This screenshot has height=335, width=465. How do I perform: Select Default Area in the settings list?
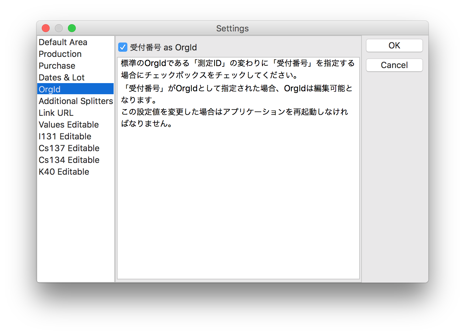(x=75, y=42)
